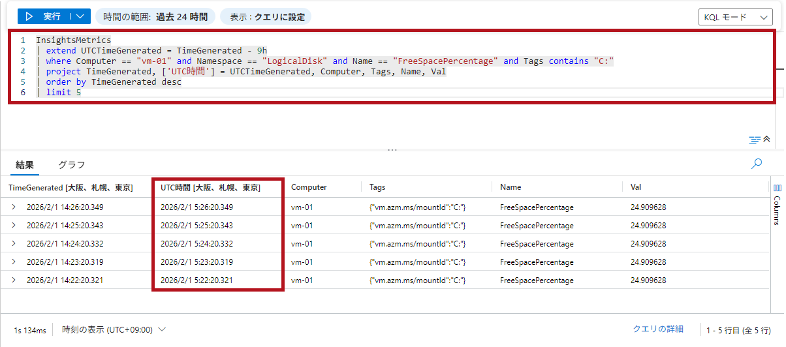The width and height of the screenshot is (786, 347).
Task: Switch to the 結果 tab
Action: [25, 165]
